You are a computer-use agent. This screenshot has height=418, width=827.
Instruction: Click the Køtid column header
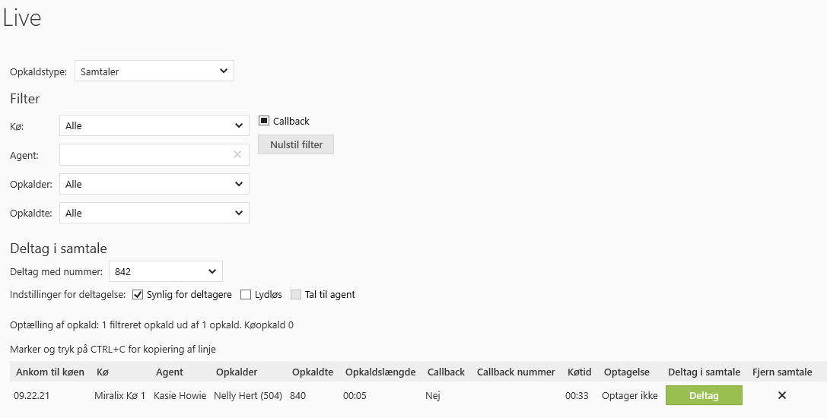tap(579, 372)
